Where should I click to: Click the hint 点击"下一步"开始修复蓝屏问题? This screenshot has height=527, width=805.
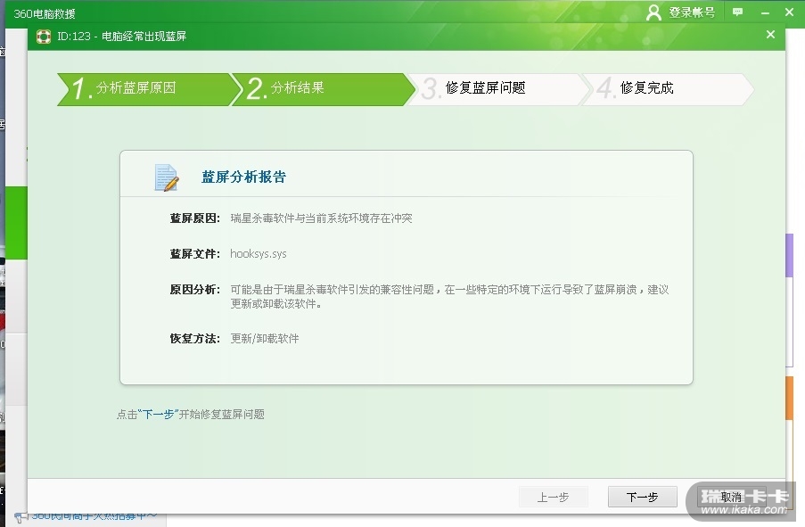point(191,415)
